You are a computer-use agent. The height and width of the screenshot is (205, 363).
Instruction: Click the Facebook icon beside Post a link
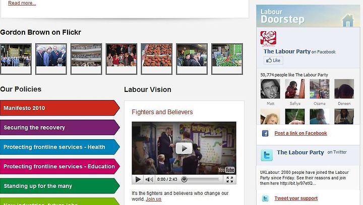coord(265,133)
